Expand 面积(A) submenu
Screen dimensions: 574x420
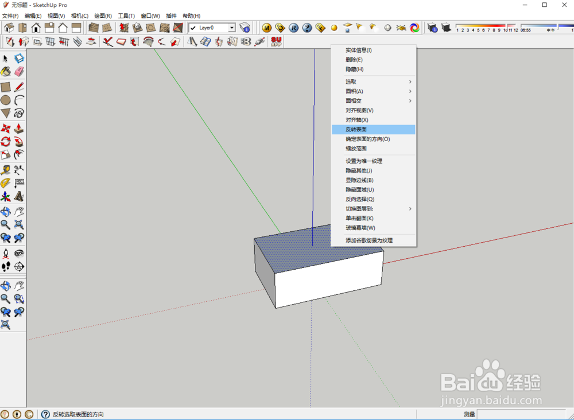tap(374, 91)
